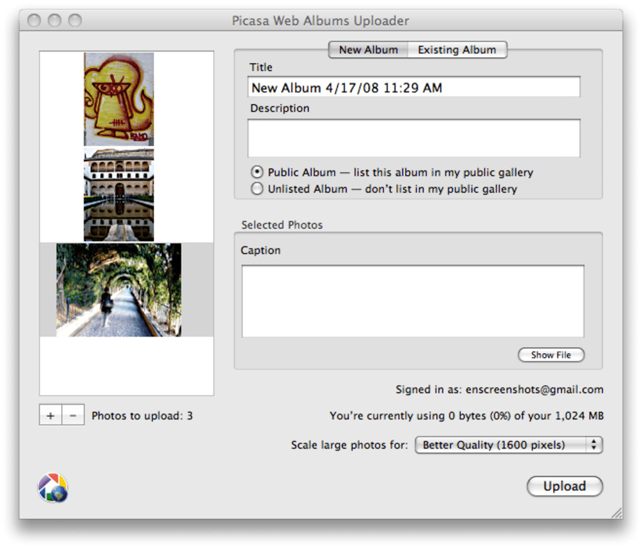The height and width of the screenshot is (548, 642).
Task: Close the Picasa Web Albums Uploader window
Action: 34,20
